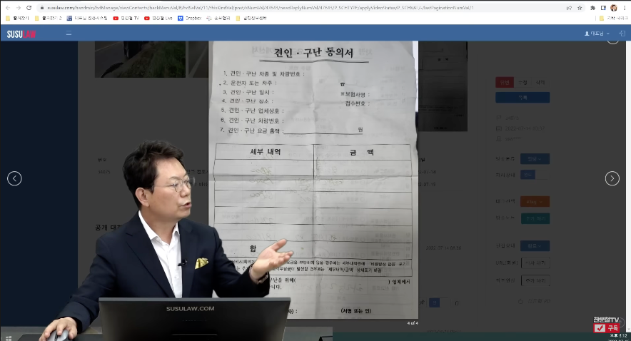Toggle the processing status switch
631x341 pixels.
(535, 175)
